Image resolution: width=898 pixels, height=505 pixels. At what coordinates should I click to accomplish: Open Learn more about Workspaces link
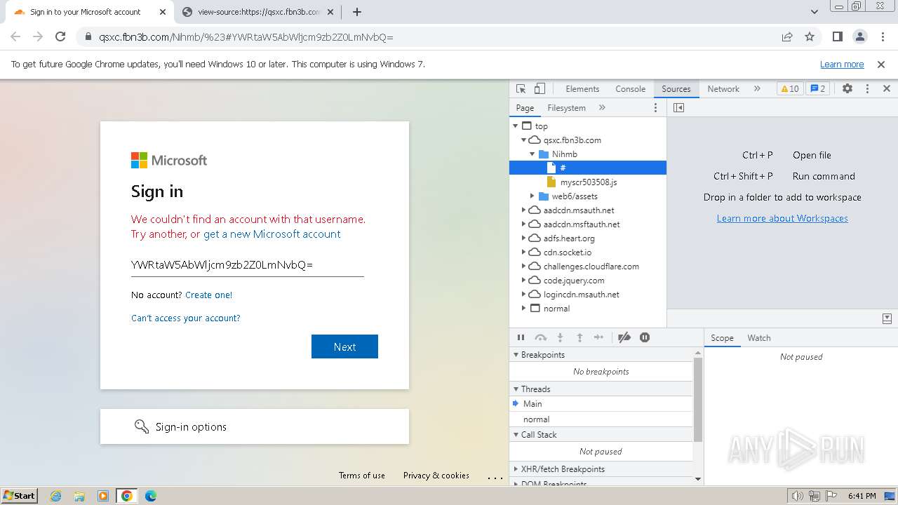coord(782,218)
